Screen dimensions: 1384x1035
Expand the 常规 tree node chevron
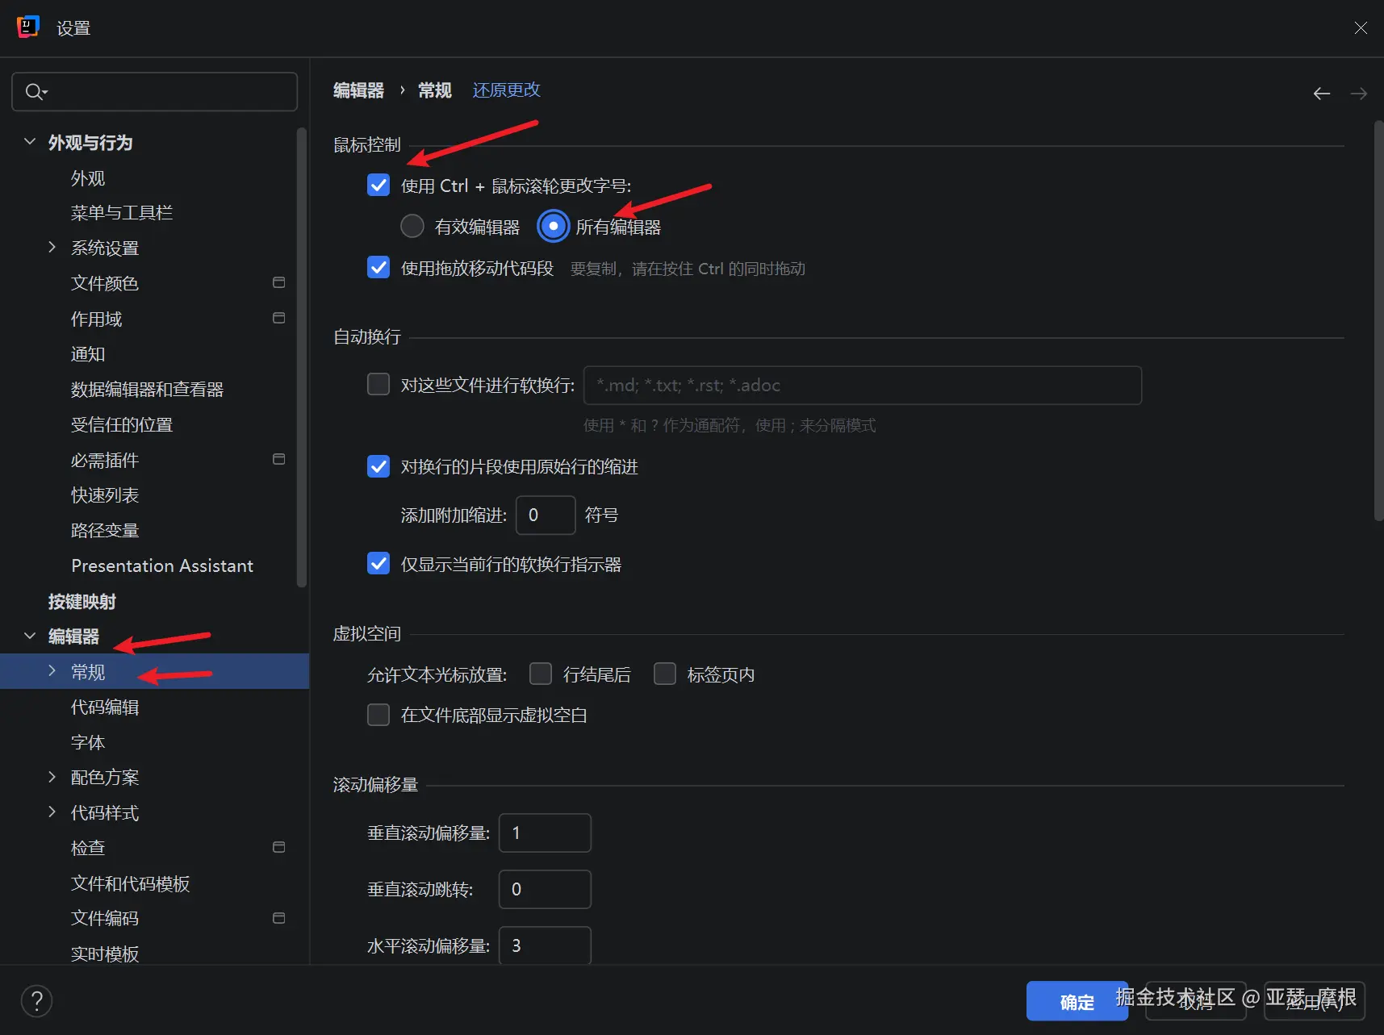click(x=52, y=671)
